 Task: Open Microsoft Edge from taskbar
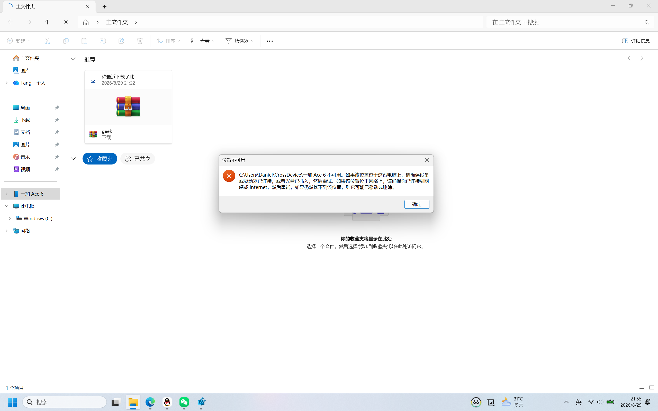[x=150, y=402]
